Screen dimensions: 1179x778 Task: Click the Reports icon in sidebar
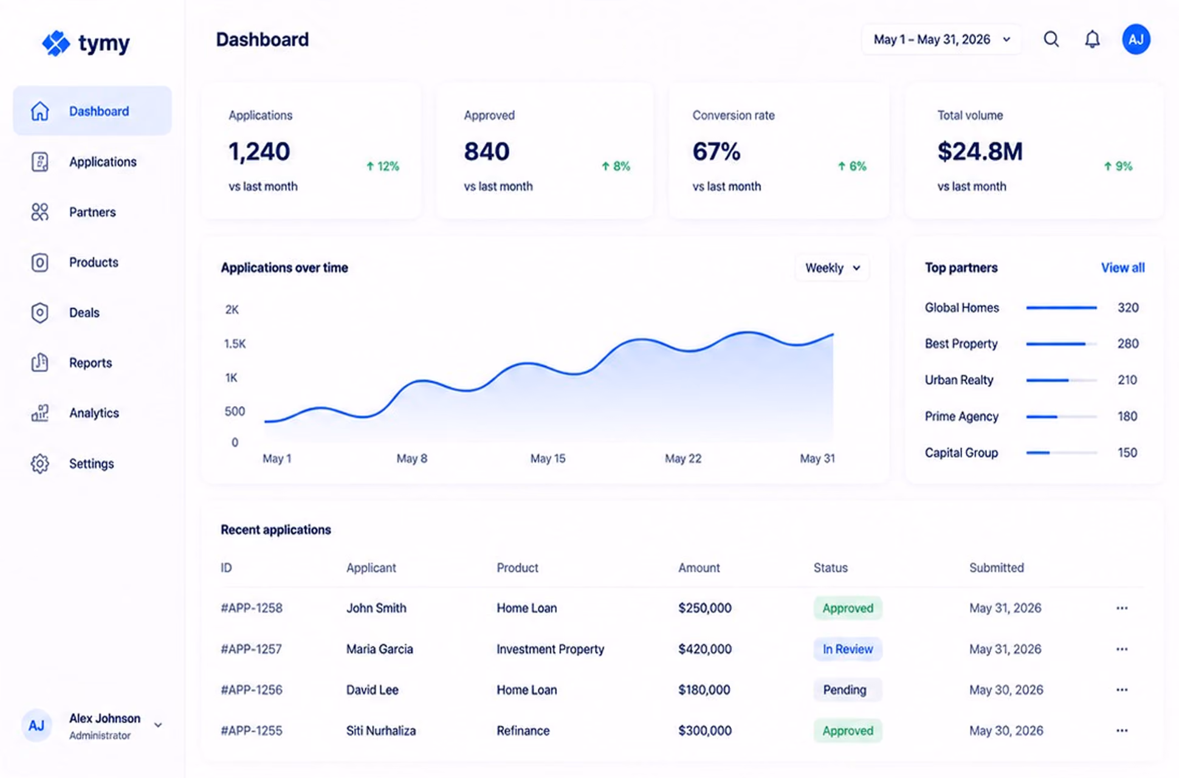tap(40, 362)
